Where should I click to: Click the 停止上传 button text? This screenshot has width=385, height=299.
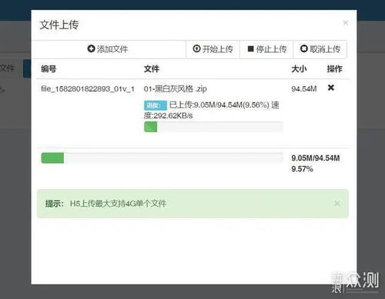271,49
